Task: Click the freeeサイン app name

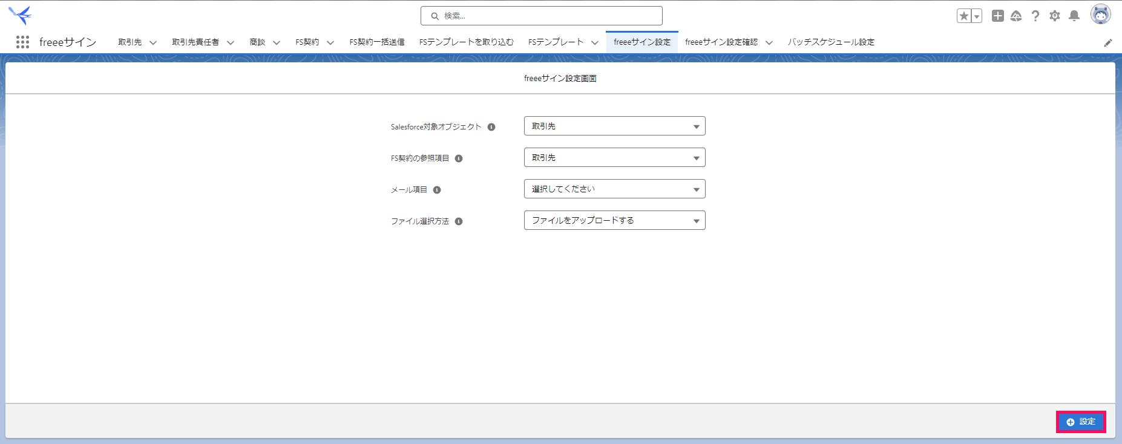Action: click(x=68, y=42)
